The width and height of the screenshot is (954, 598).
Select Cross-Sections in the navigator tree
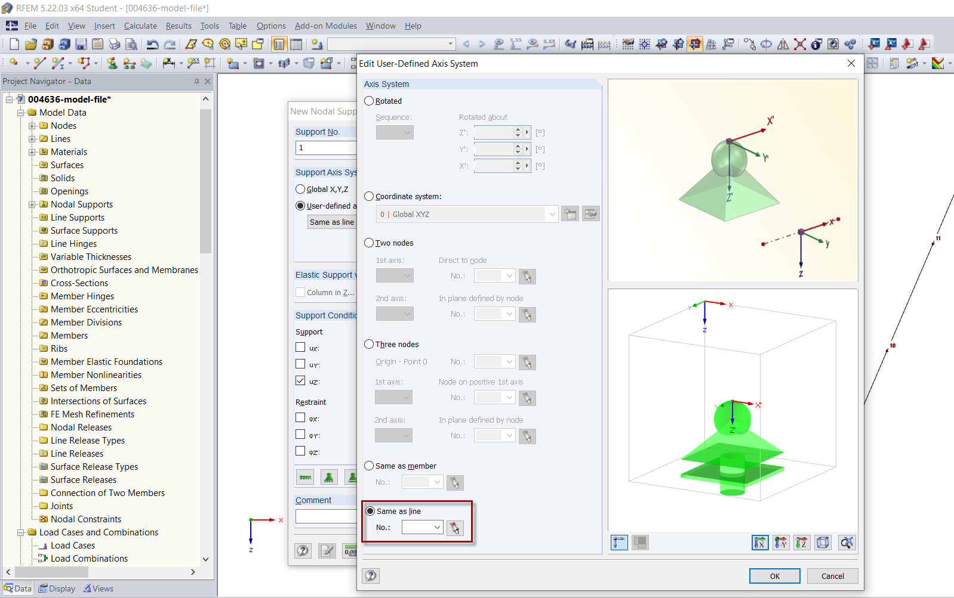[x=79, y=283]
